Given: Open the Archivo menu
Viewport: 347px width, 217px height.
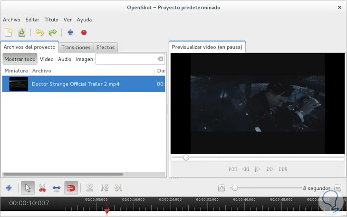Looking at the screenshot, I should point(11,19).
